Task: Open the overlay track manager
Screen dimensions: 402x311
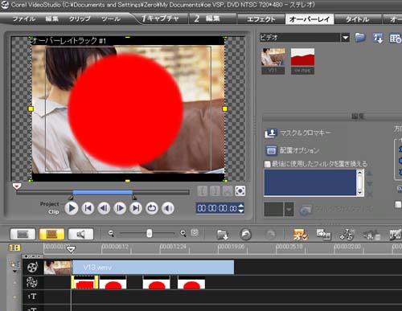Action: coord(347,235)
